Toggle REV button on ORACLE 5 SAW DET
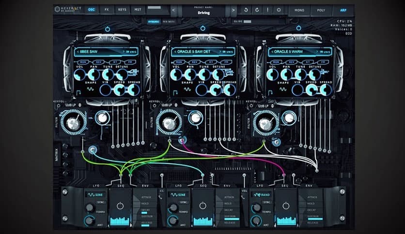Screen dimensions: 405x234 click(195, 62)
